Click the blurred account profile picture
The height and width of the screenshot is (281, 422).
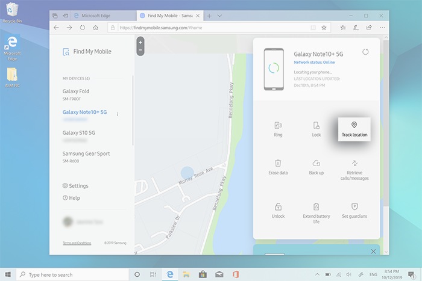68,221
